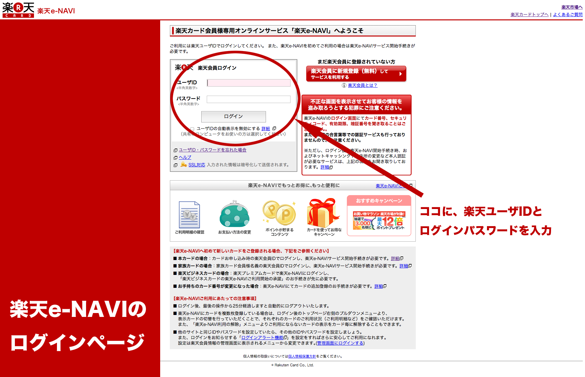
Task: Open the 詳細 link for 家族カードの場合
Action: click(403, 266)
